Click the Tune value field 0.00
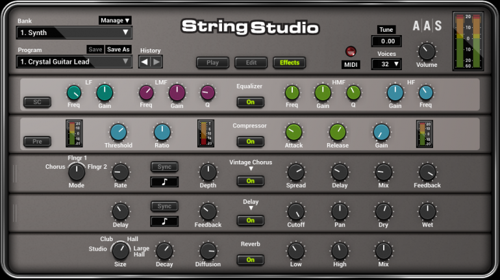This screenshot has width=500, height=280. (x=386, y=41)
